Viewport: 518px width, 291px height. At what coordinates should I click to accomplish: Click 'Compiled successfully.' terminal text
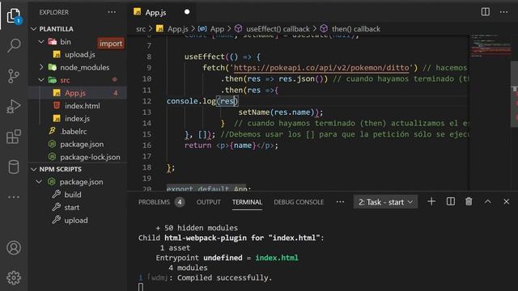(x=225, y=278)
